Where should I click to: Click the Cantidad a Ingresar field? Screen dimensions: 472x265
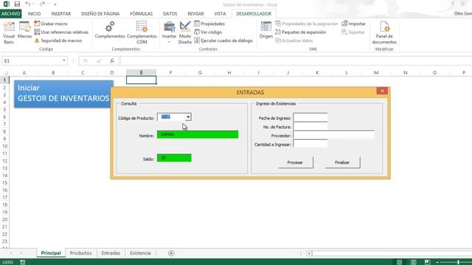pos(310,144)
